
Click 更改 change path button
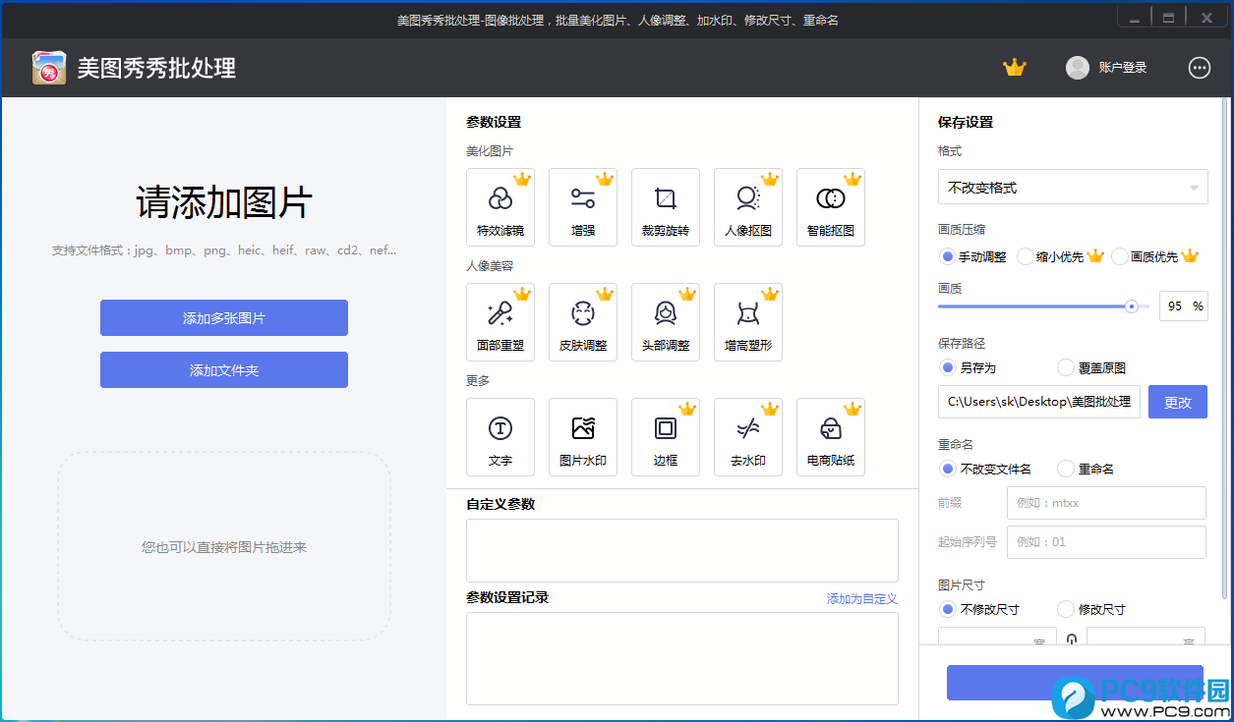tap(1178, 402)
